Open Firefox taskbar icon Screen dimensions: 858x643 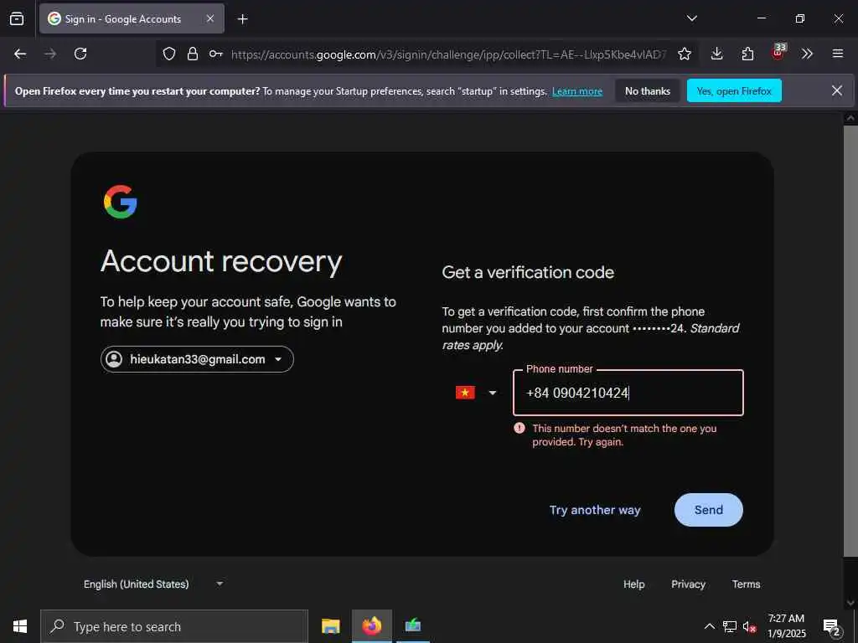371,626
